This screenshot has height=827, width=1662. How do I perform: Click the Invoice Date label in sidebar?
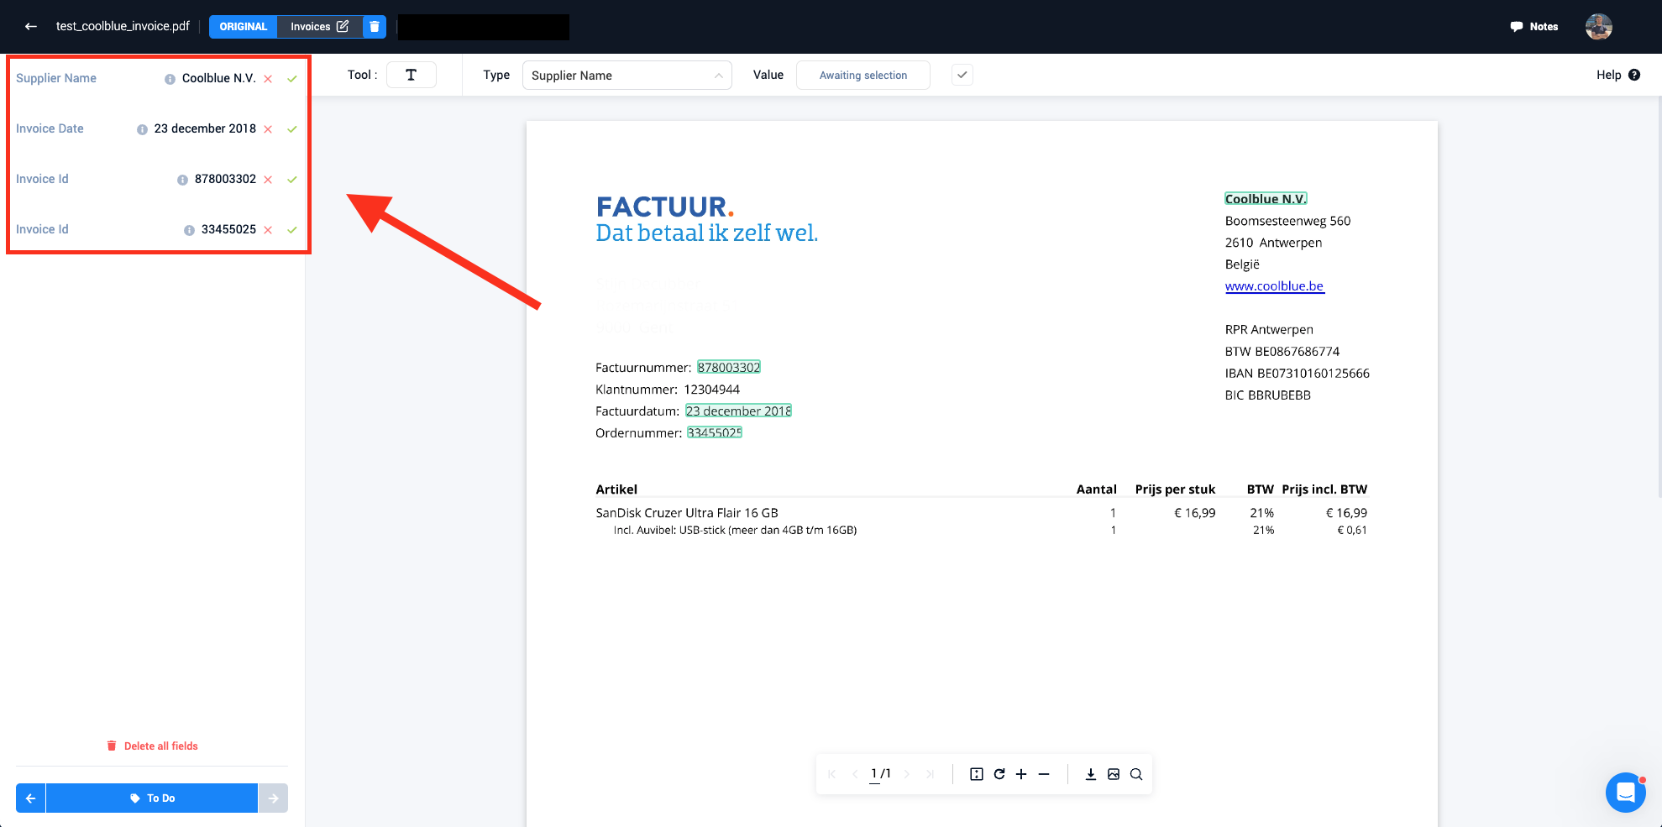click(x=50, y=128)
